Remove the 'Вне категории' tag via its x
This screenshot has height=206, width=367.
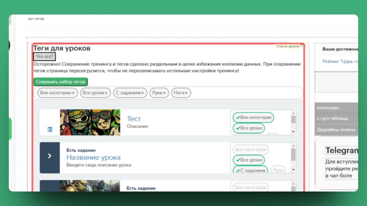73,93
